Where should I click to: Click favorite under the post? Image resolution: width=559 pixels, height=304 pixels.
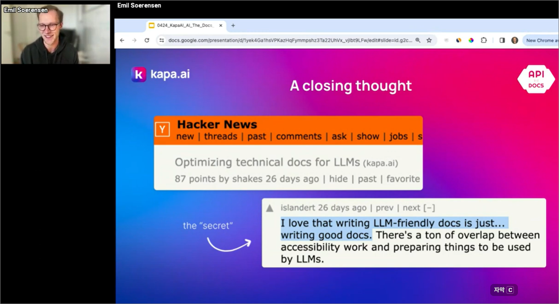point(403,179)
